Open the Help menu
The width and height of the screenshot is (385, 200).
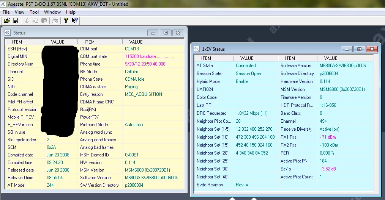pyautogui.click(x=71, y=12)
